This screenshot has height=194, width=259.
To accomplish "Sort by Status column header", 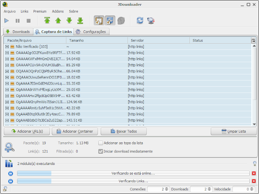I will coord(220,40).
